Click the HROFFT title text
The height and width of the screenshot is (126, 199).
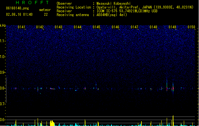[32, 3]
